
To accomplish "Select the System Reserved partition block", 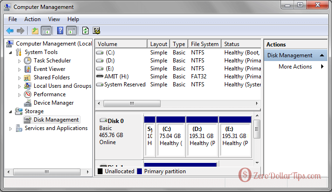I will (150, 137).
